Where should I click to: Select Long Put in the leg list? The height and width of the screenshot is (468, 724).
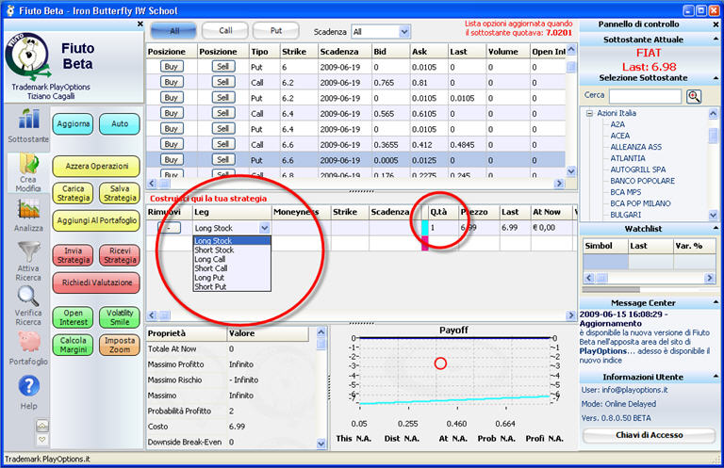point(232,278)
